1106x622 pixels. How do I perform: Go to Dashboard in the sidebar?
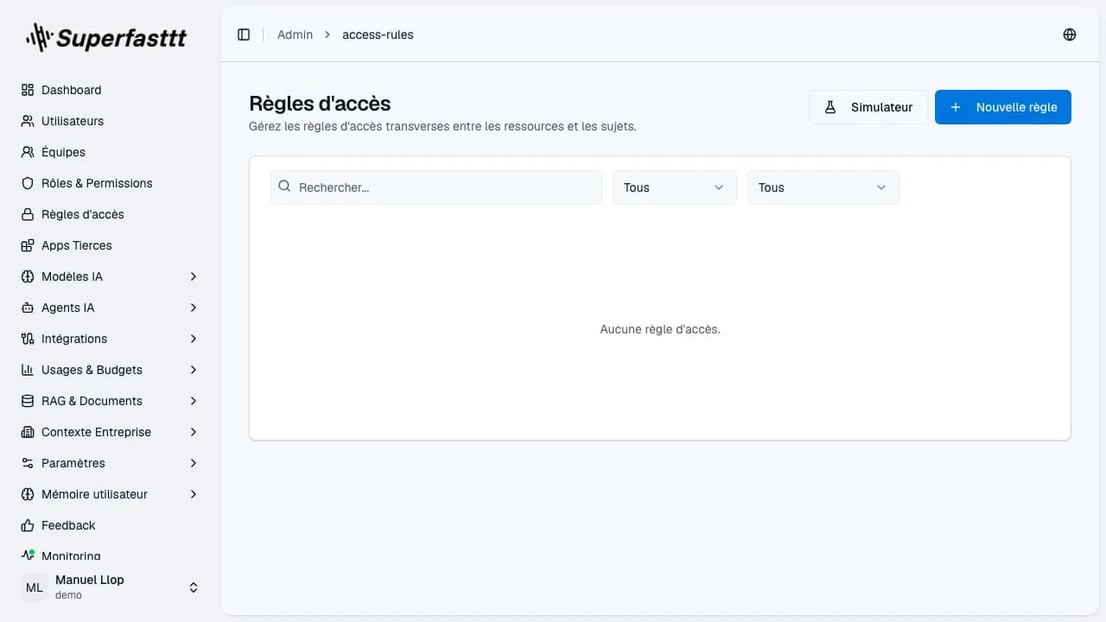pyautogui.click(x=111, y=90)
